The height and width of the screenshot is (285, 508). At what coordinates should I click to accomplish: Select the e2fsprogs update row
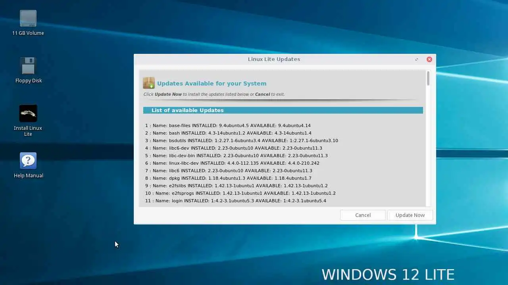click(x=240, y=193)
